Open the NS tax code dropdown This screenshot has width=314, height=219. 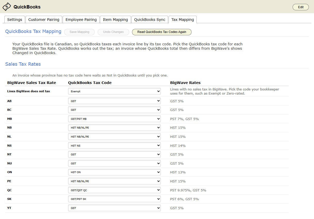[x=114, y=146]
